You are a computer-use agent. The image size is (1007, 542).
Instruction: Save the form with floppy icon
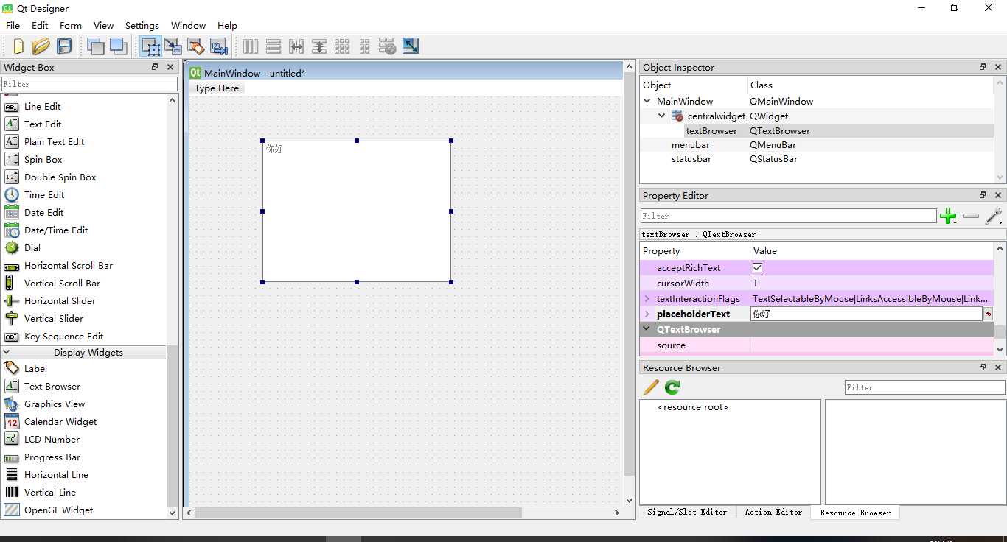(x=64, y=46)
